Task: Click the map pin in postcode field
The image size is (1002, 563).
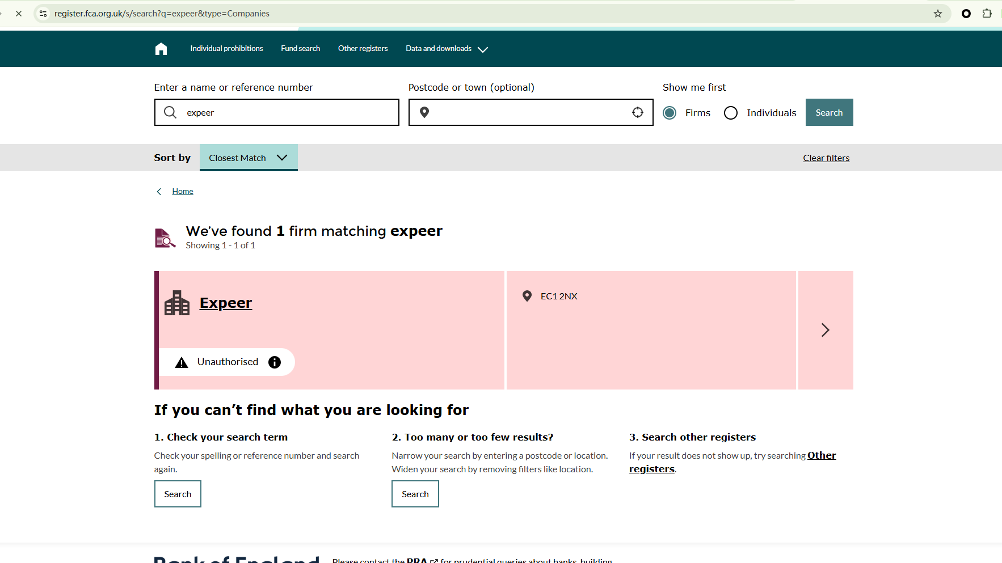Action: [x=424, y=112]
